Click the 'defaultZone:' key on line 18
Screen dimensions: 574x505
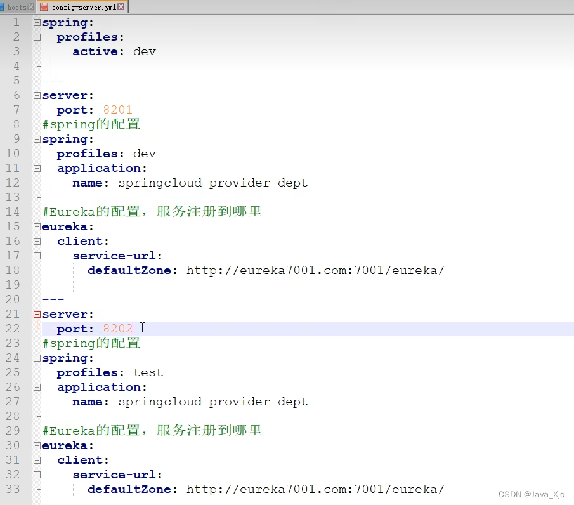(x=132, y=271)
